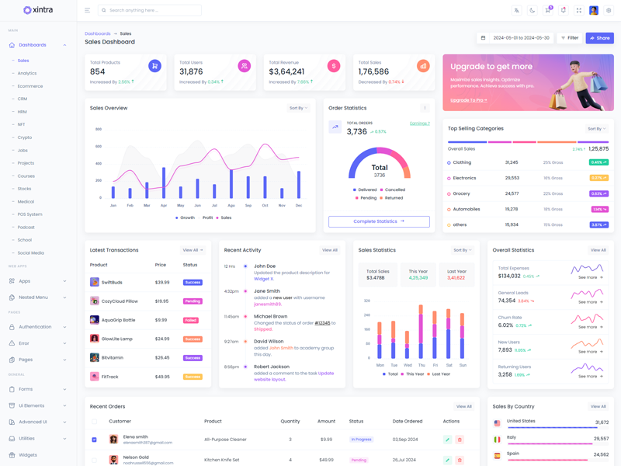Open the language translation menu
Image resolution: width=621 pixels, height=466 pixels.
pos(516,11)
